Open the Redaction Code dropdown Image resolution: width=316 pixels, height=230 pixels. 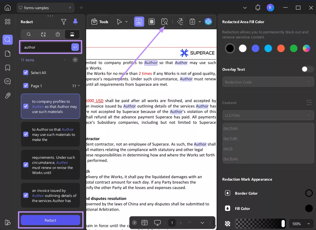[268, 82]
